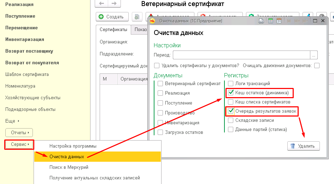Select Получение актуальных складских записей item
This screenshot has height=184, width=334.
pos(97,178)
